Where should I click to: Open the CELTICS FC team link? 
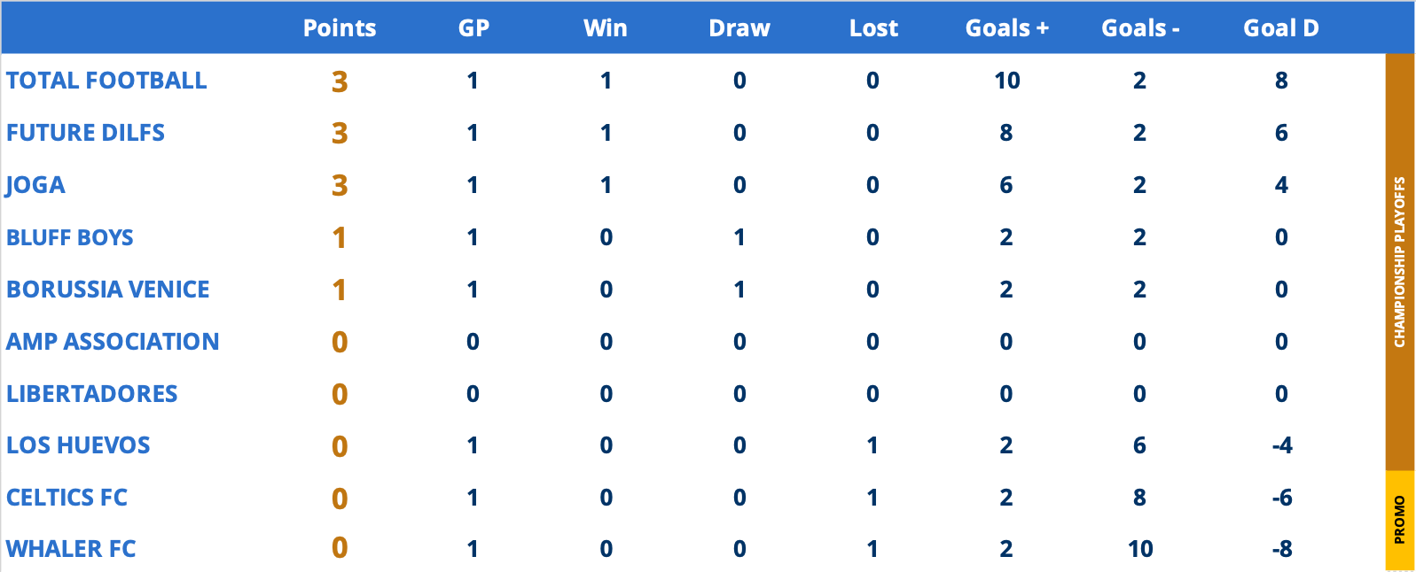(66, 498)
